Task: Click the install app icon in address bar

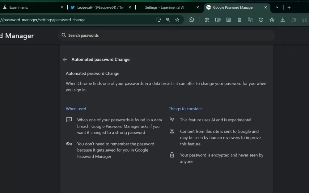Action: click(159, 20)
